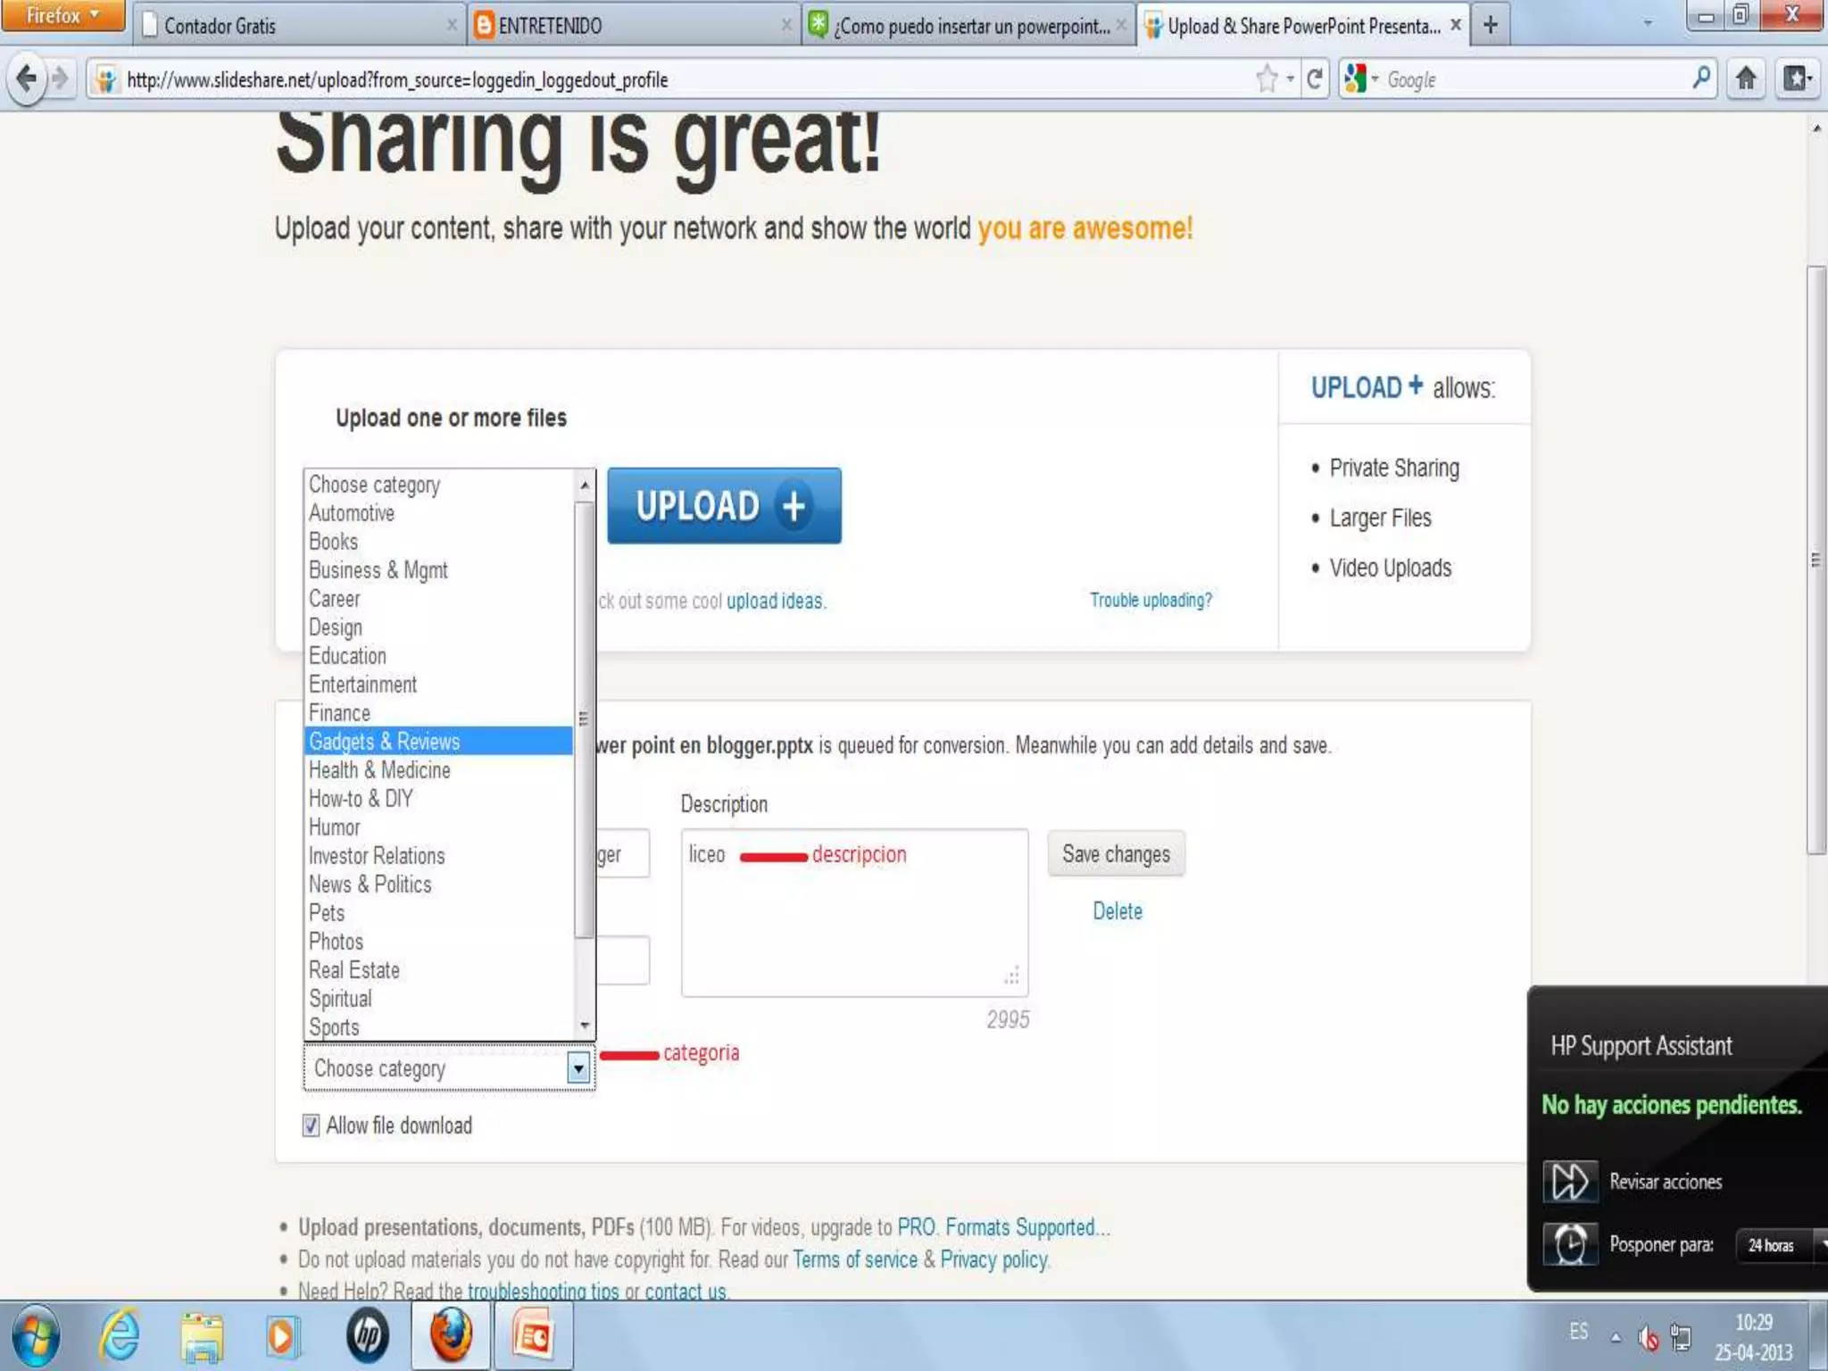Click the Revisar acciones icon in HP Support Assistant
1828x1371 pixels.
coord(1569,1181)
